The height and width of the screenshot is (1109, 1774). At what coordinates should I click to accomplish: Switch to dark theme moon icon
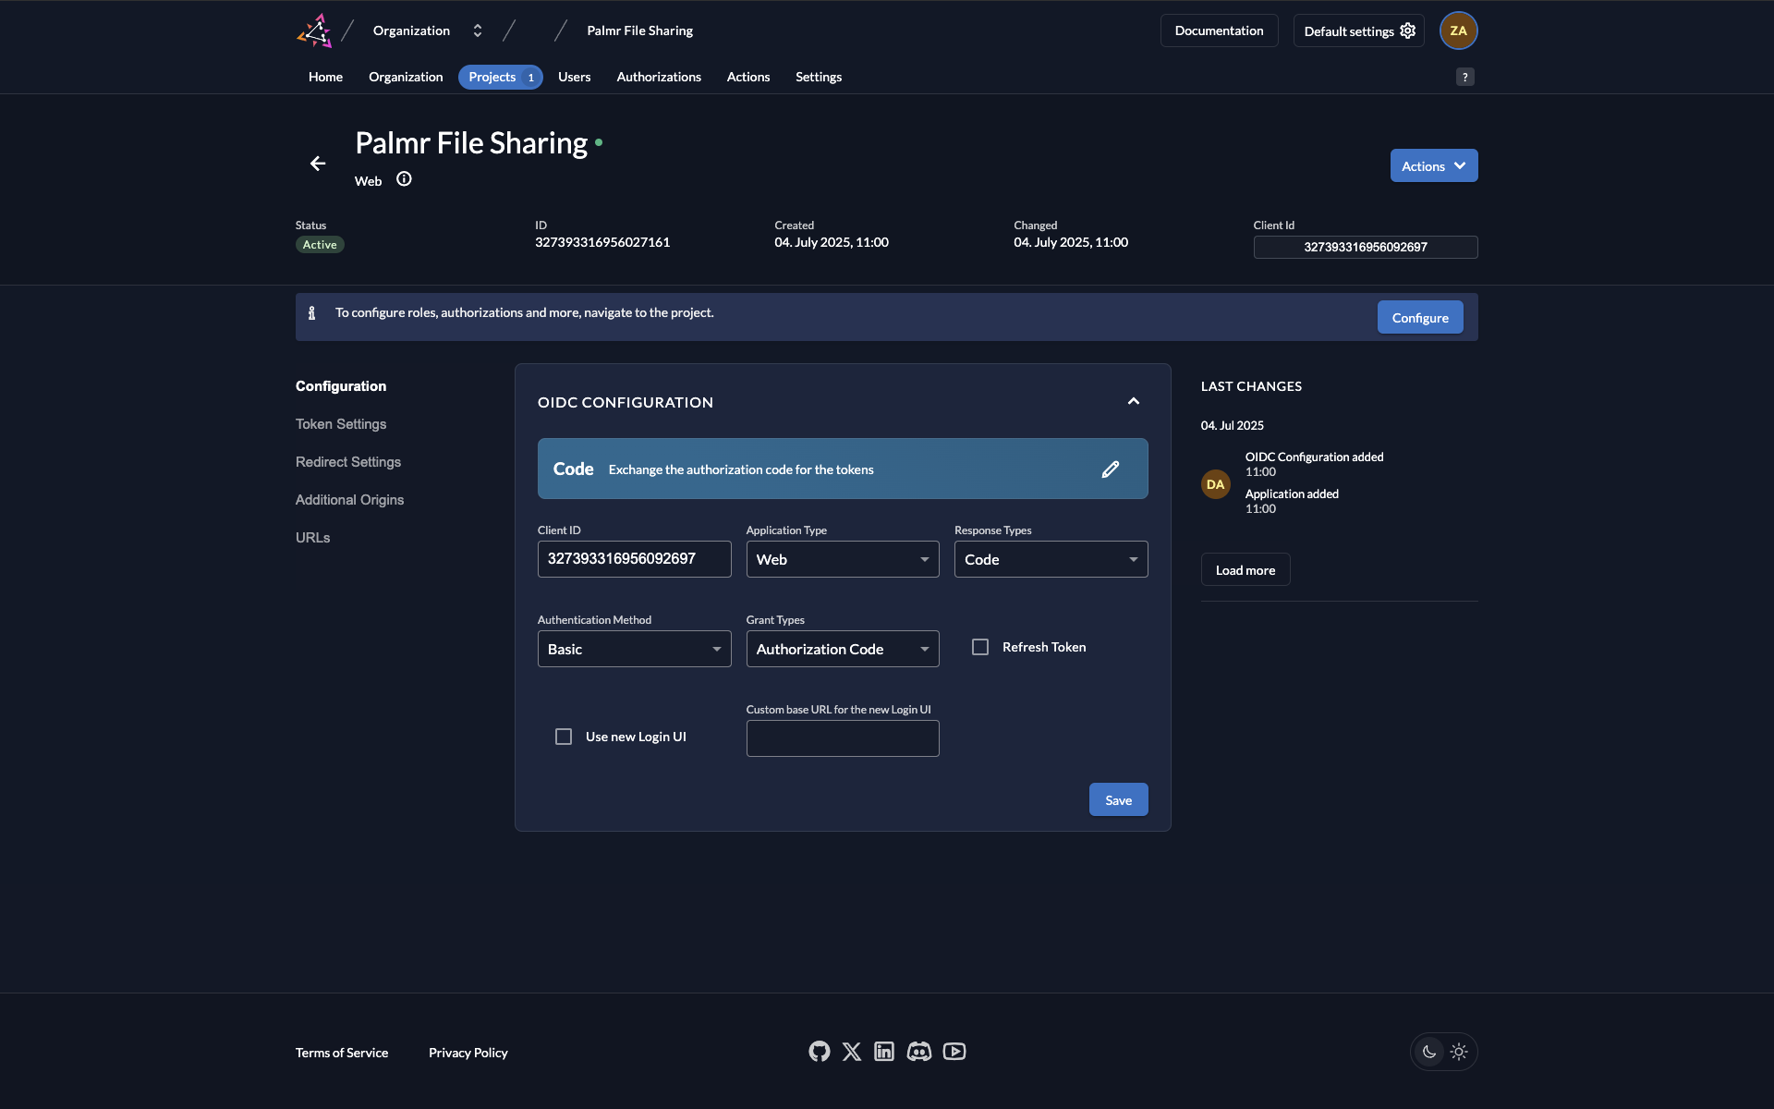(1429, 1052)
